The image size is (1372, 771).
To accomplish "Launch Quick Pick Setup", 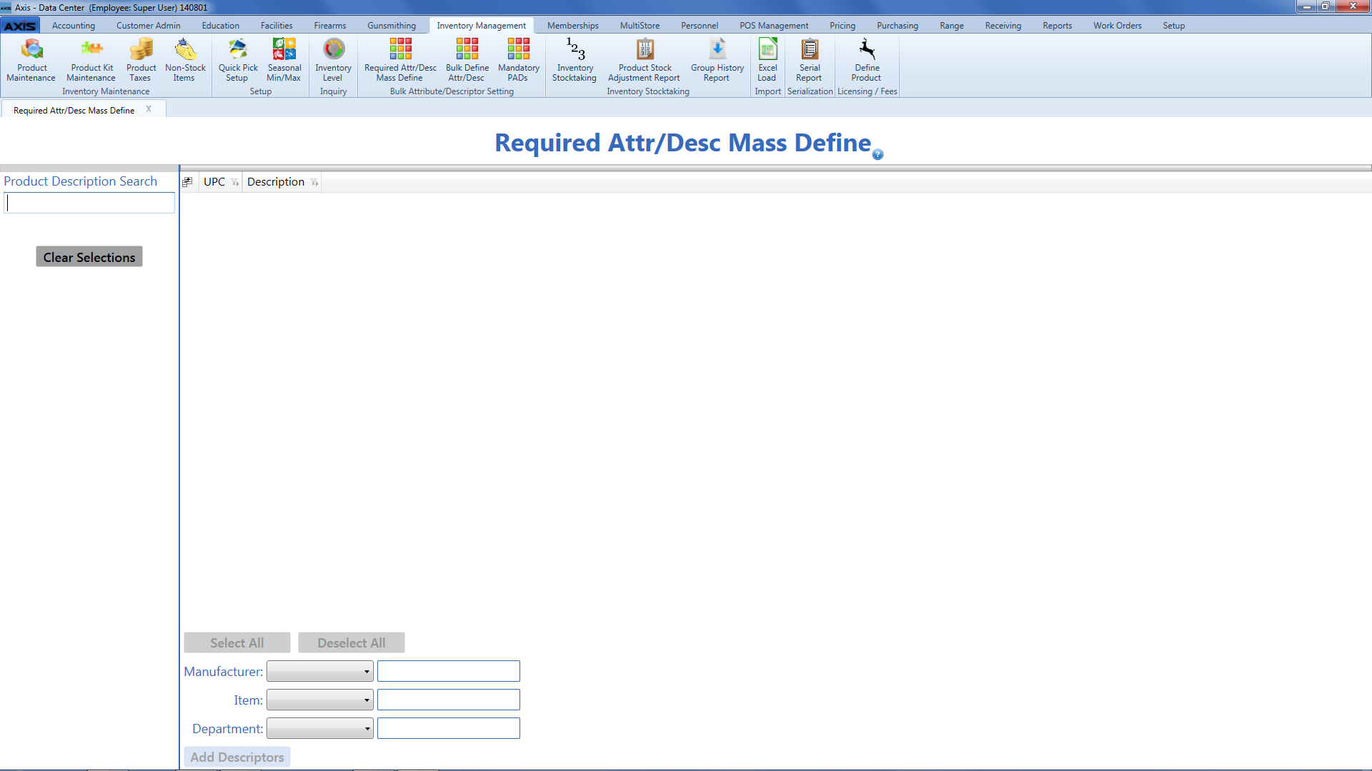I will (x=238, y=60).
